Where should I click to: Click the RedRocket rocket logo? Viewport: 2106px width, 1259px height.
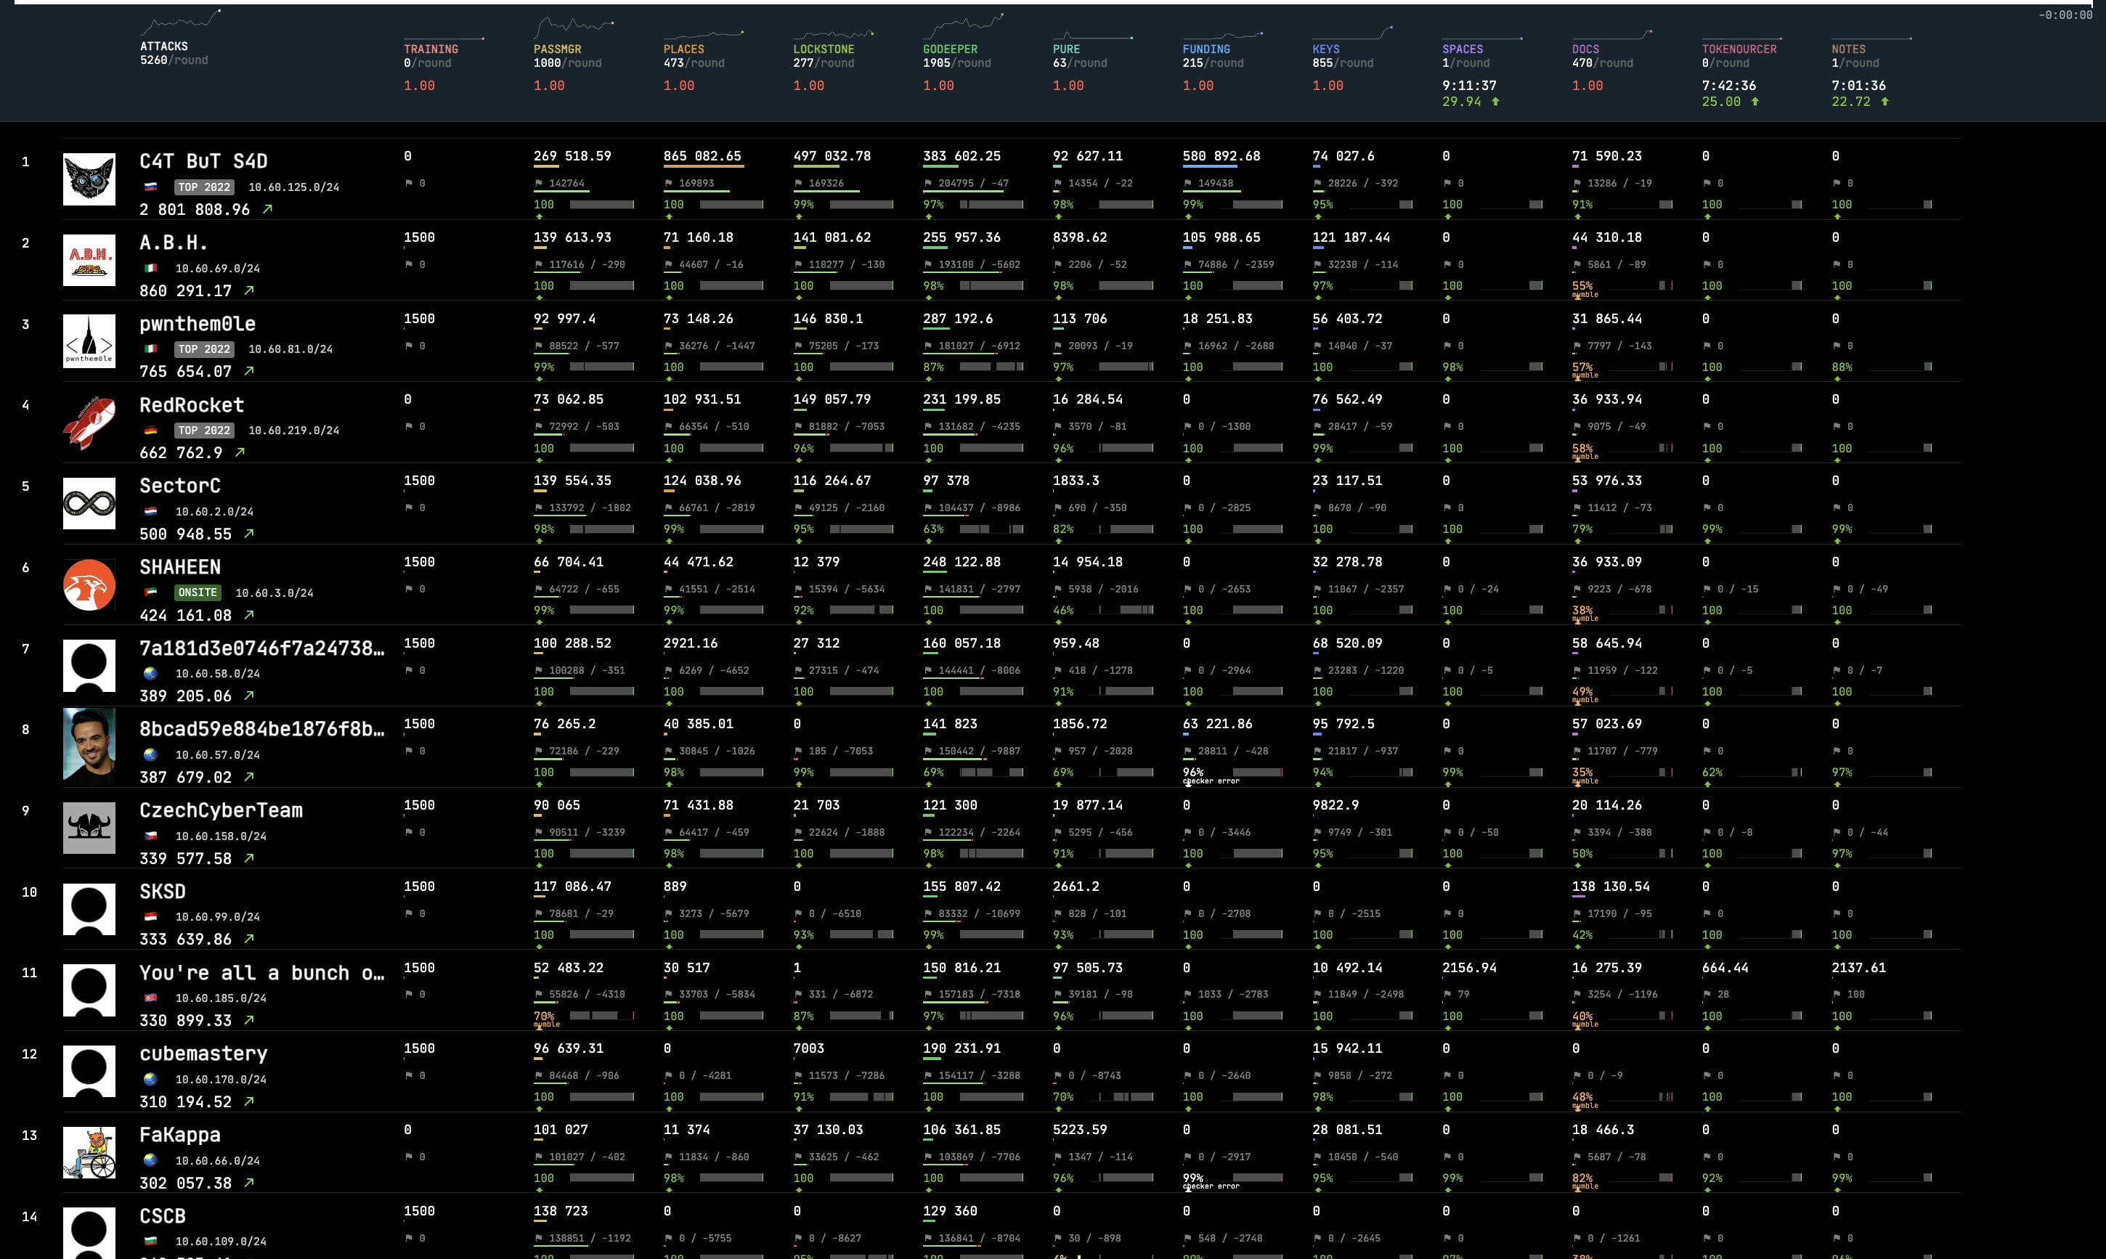(89, 423)
